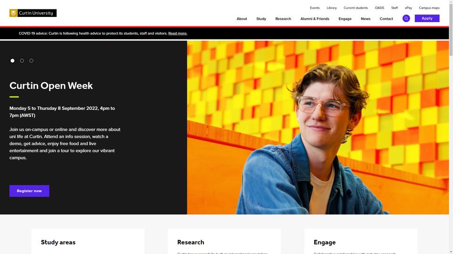Screen dimensions: 453x254
Task: Click the vertical page scrollbar
Action: (451, 127)
